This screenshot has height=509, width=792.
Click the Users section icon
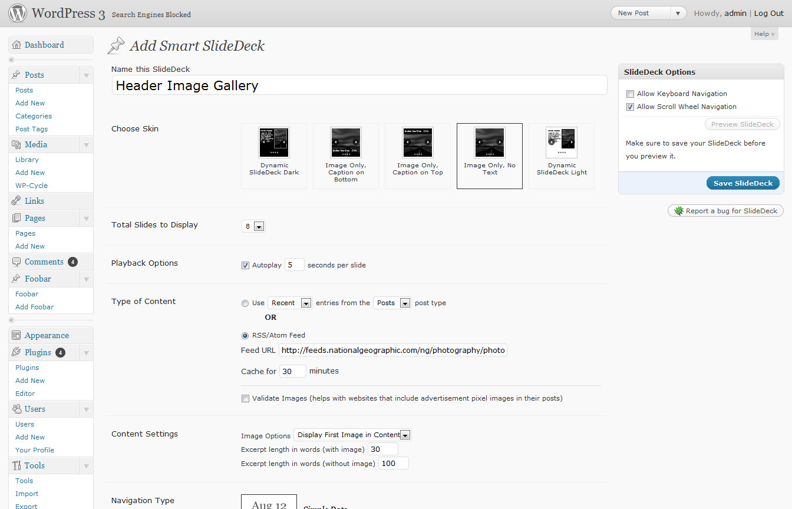(16, 409)
